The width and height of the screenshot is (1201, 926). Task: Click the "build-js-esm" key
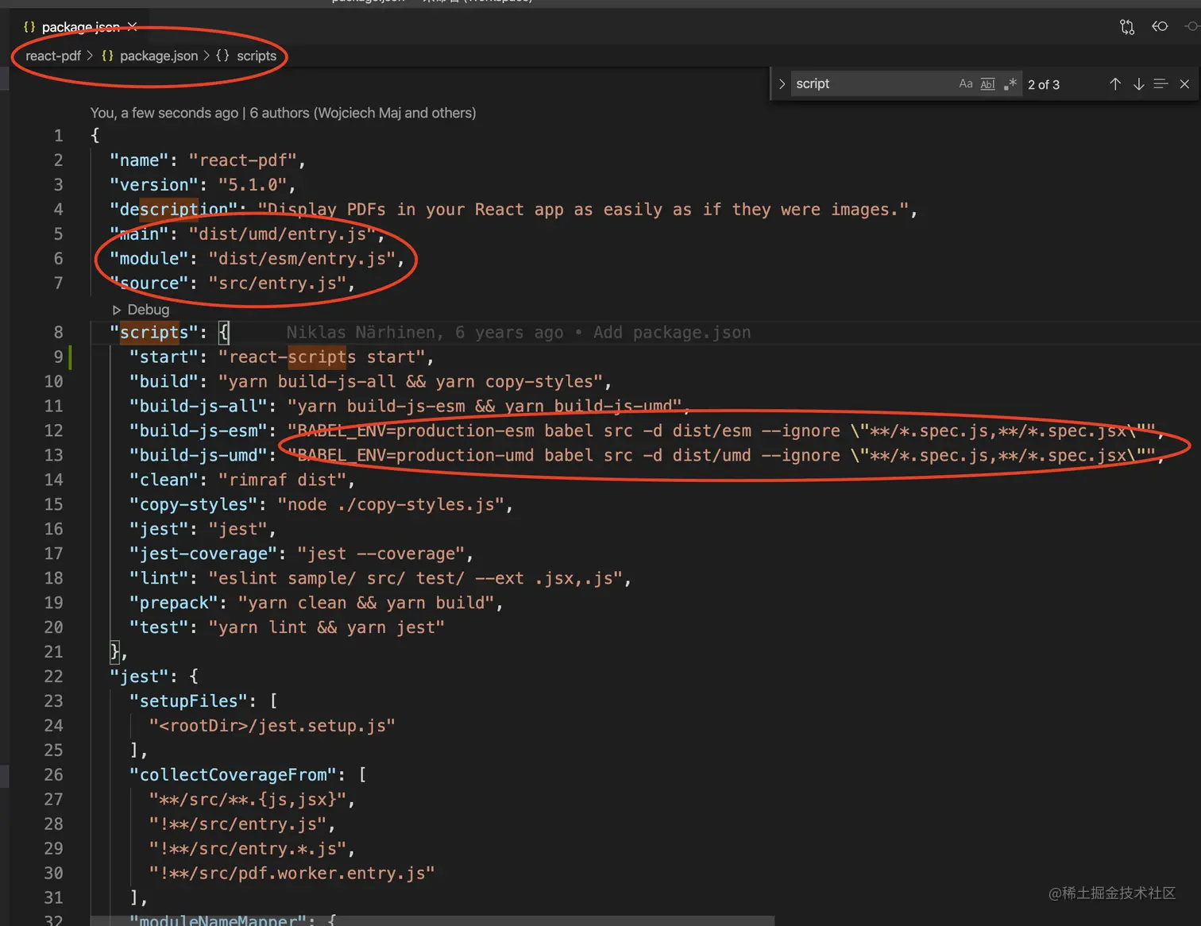point(199,431)
